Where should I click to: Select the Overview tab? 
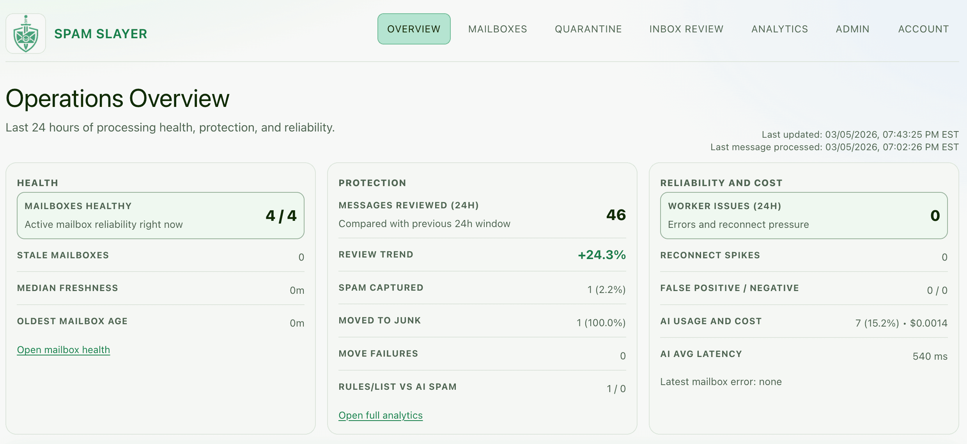point(414,28)
